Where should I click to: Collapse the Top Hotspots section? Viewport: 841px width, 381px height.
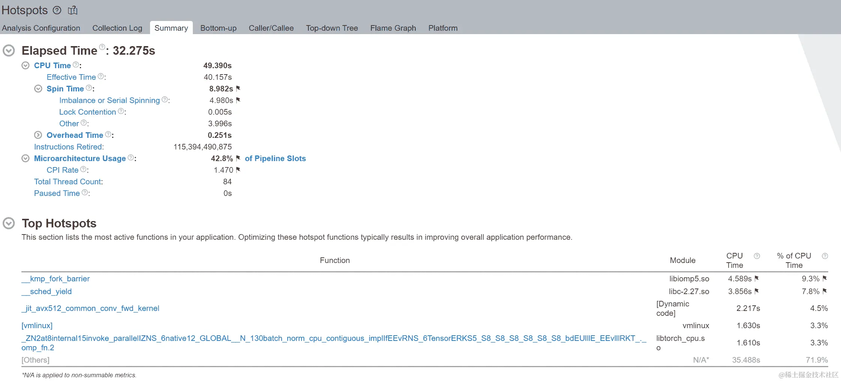point(9,223)
